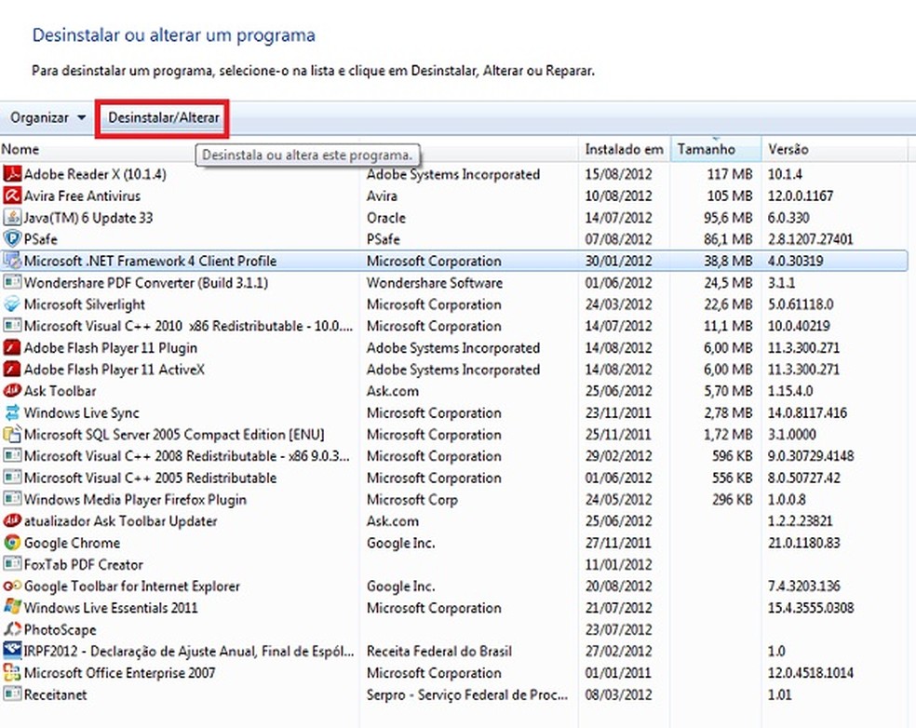Click the Google Chrome icon in list
The image size is (916, 728).
(12, 543)
